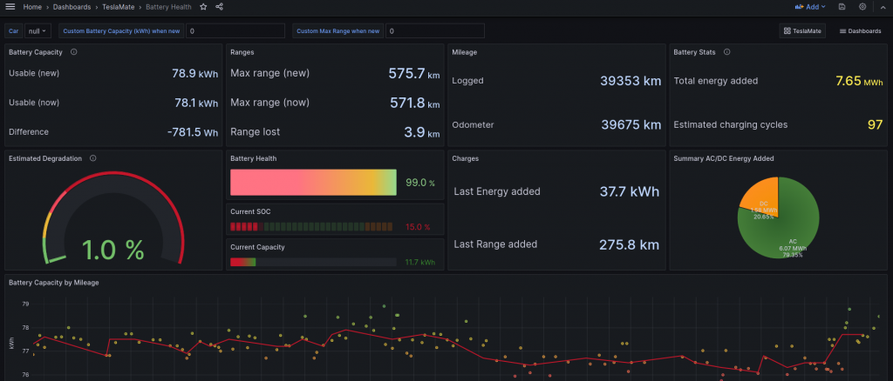Click the Custom Max Range when new label
893x381 pixels.
point(338,30)
